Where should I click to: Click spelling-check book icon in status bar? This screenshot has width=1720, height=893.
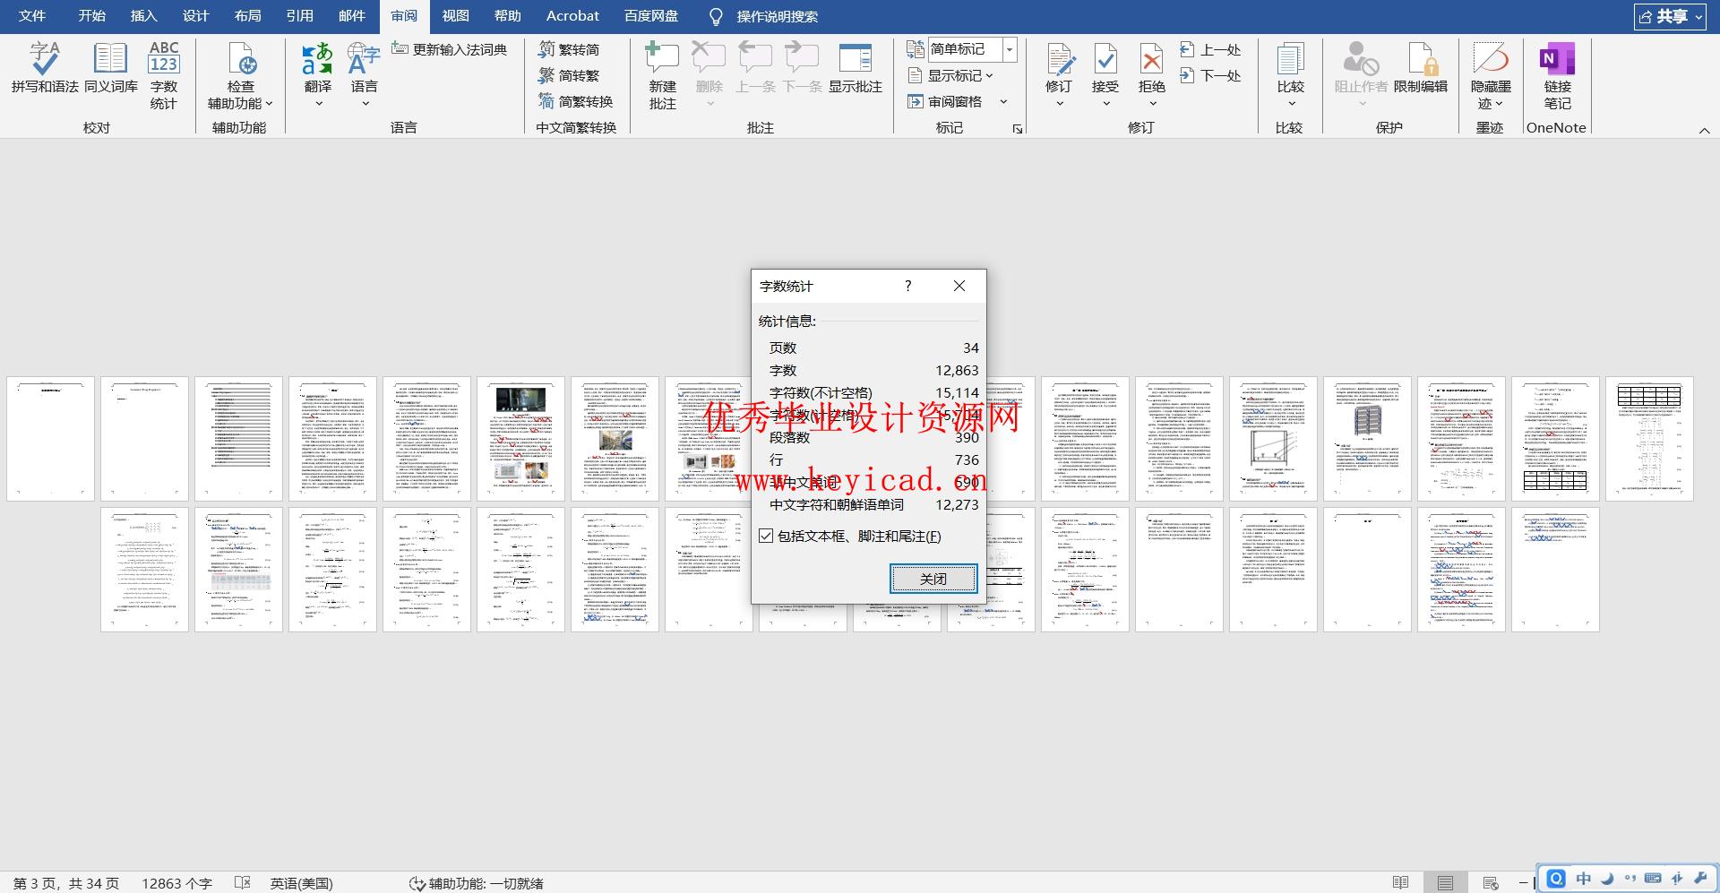point(243,882)
